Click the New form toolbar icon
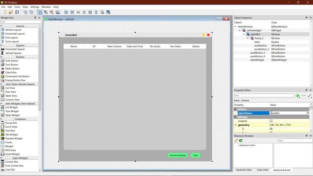The width and height of the screenshot is (313, 176). pyautogui.click(x=5, y=12)
